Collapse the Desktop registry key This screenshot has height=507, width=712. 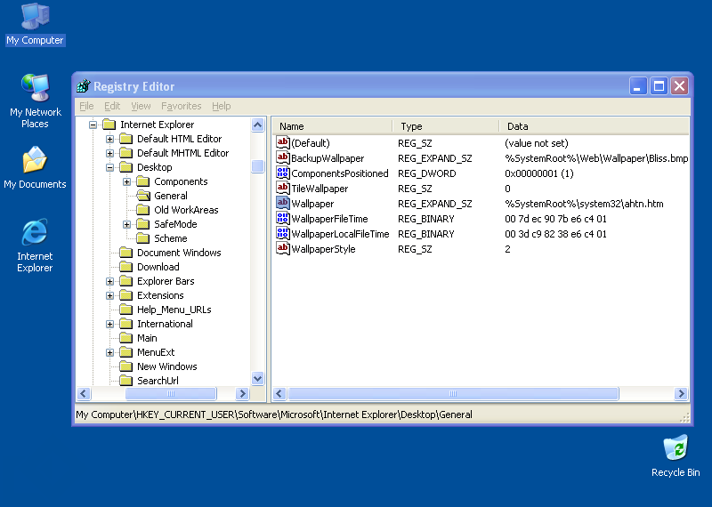click(109, 167)
